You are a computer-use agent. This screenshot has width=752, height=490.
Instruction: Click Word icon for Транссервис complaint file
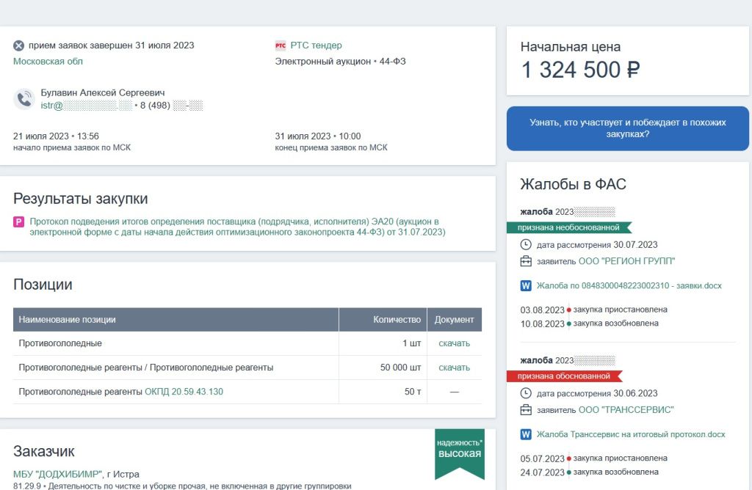(x=526, y=434)
